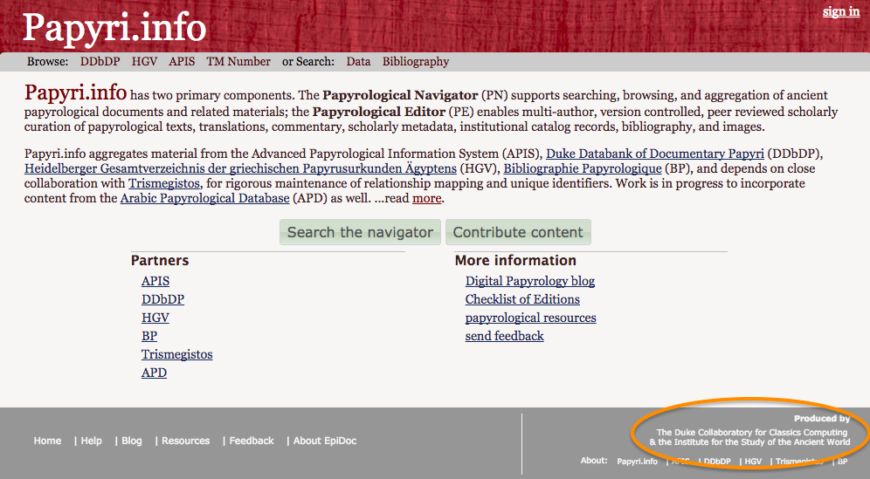Click DDbDP in the footer About row

pos(717,462)
